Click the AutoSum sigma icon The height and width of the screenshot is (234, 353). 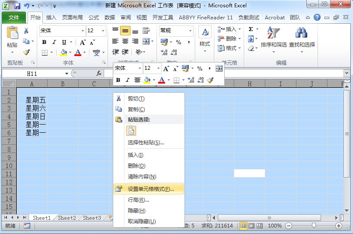251,29
